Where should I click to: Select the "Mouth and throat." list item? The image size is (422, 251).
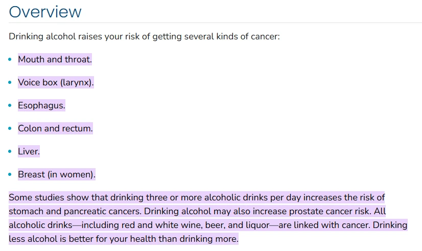tap(55, 59)
